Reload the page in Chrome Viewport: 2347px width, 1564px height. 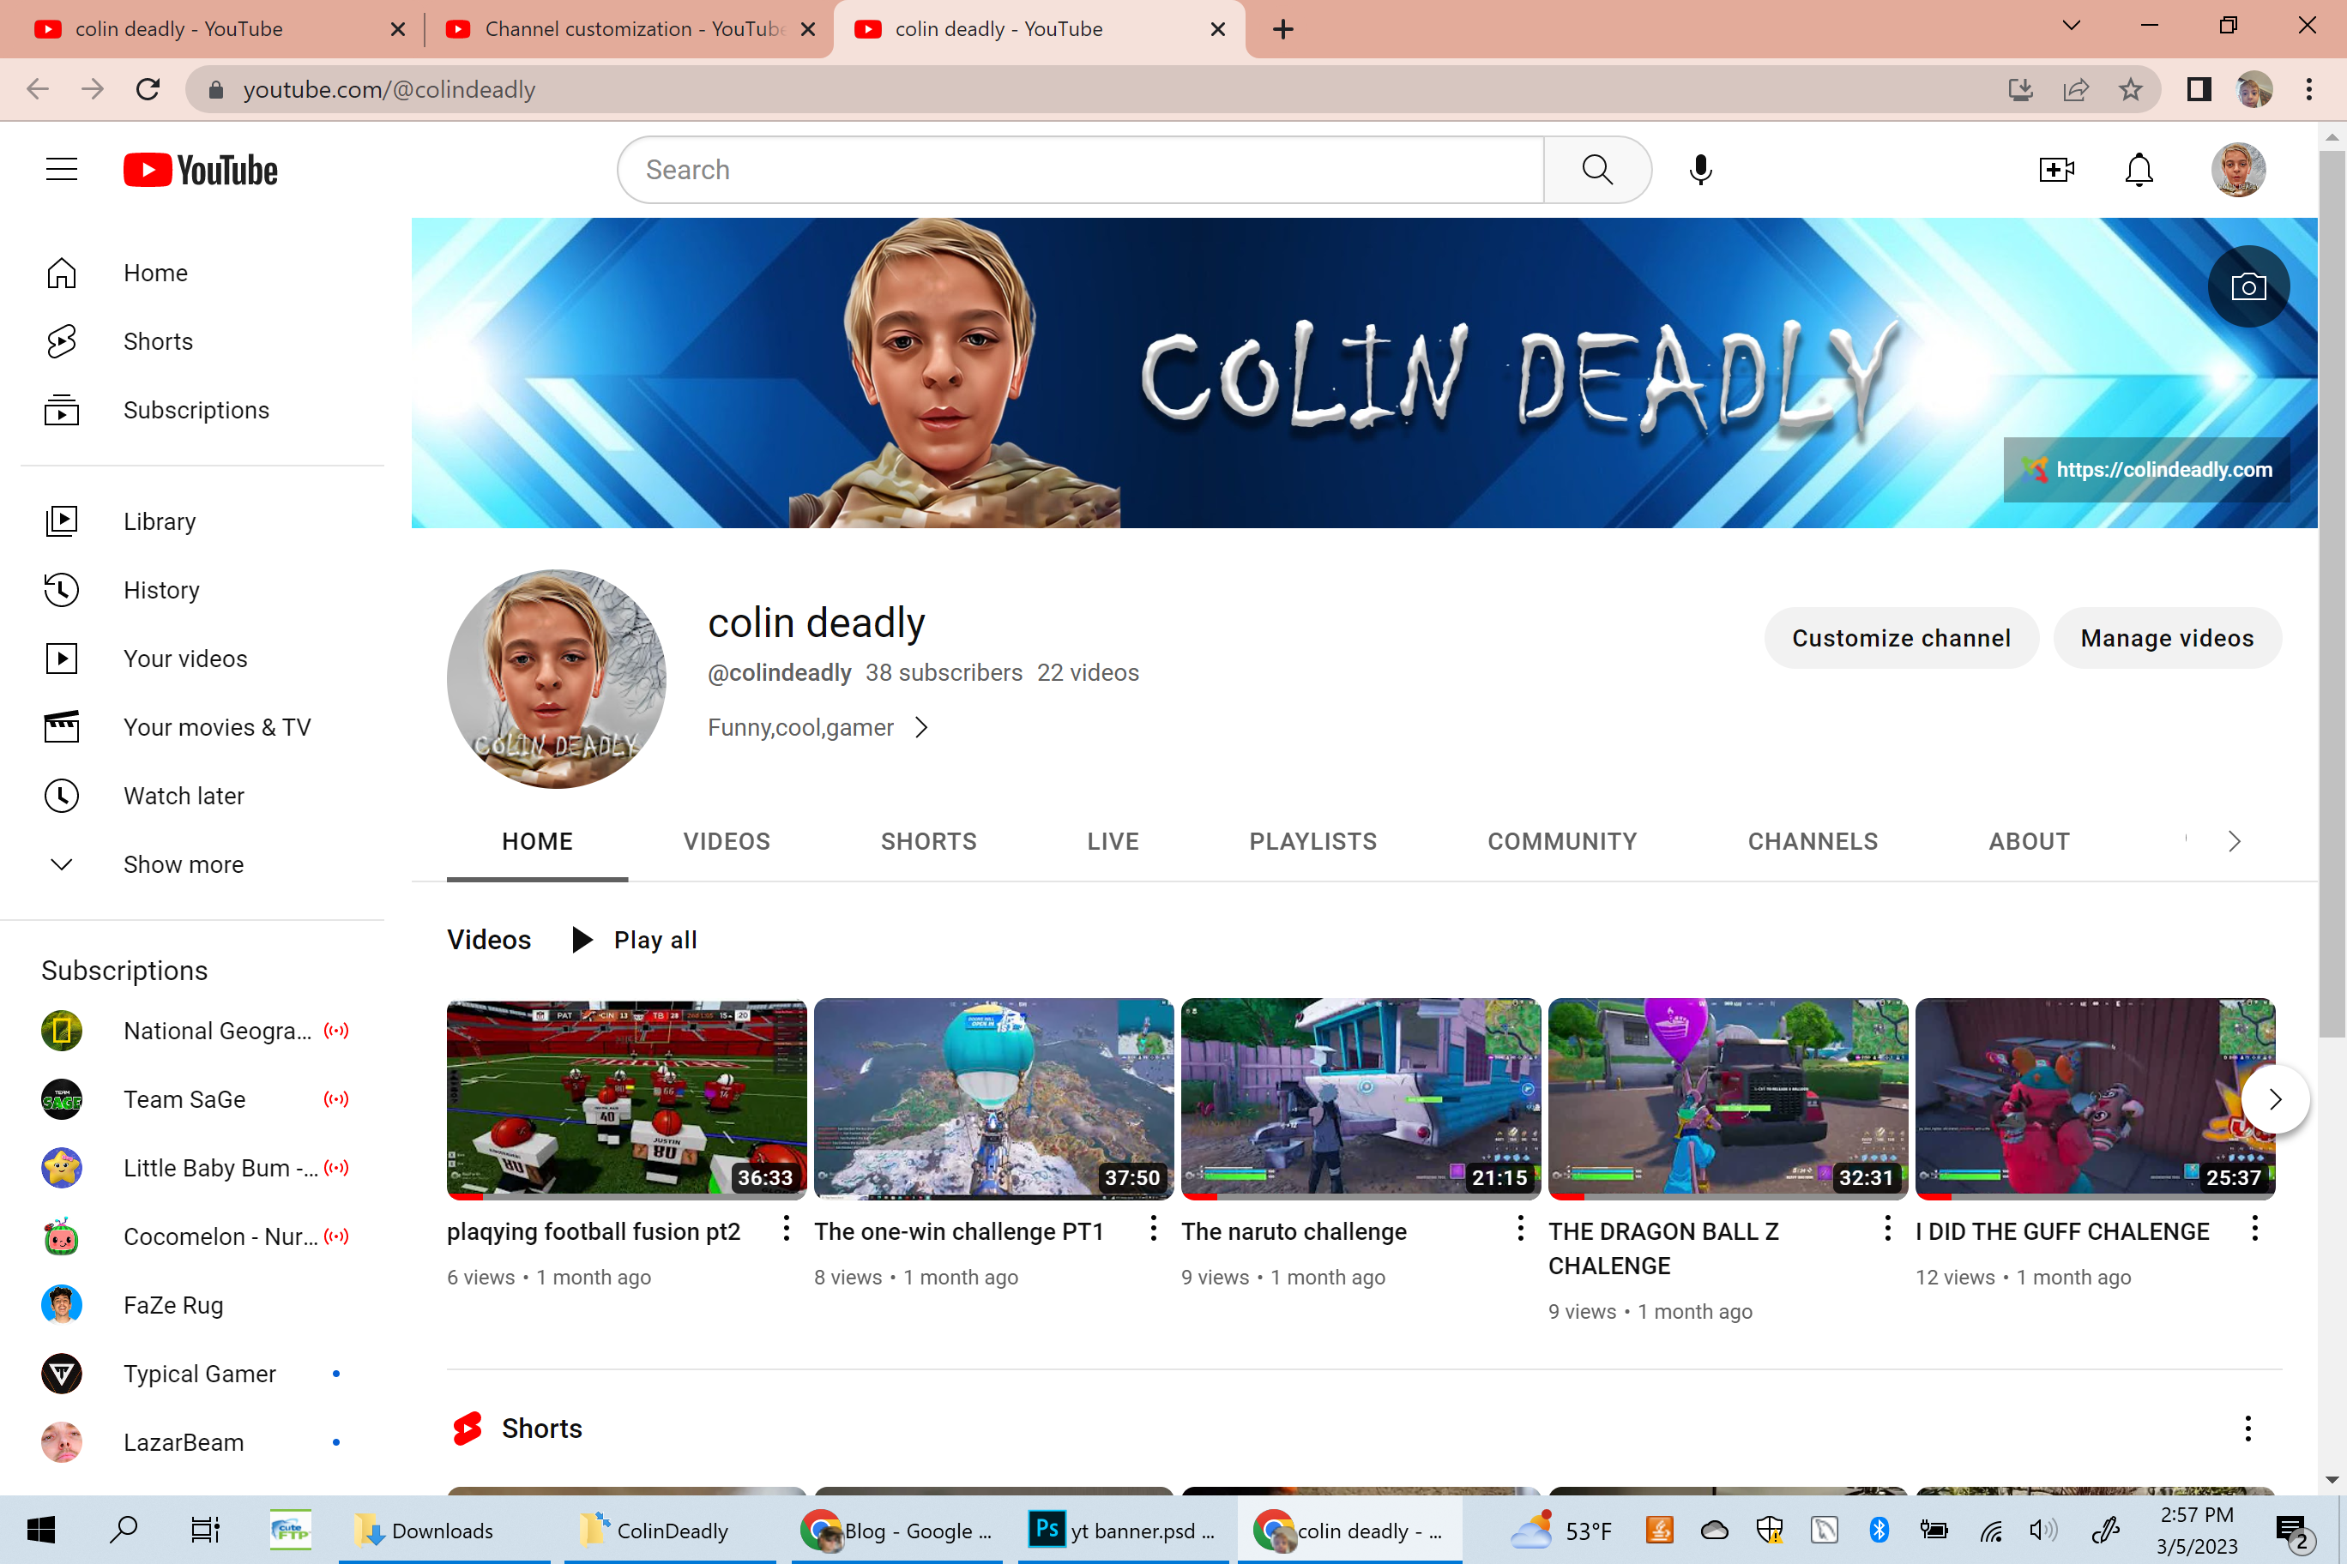148,90
